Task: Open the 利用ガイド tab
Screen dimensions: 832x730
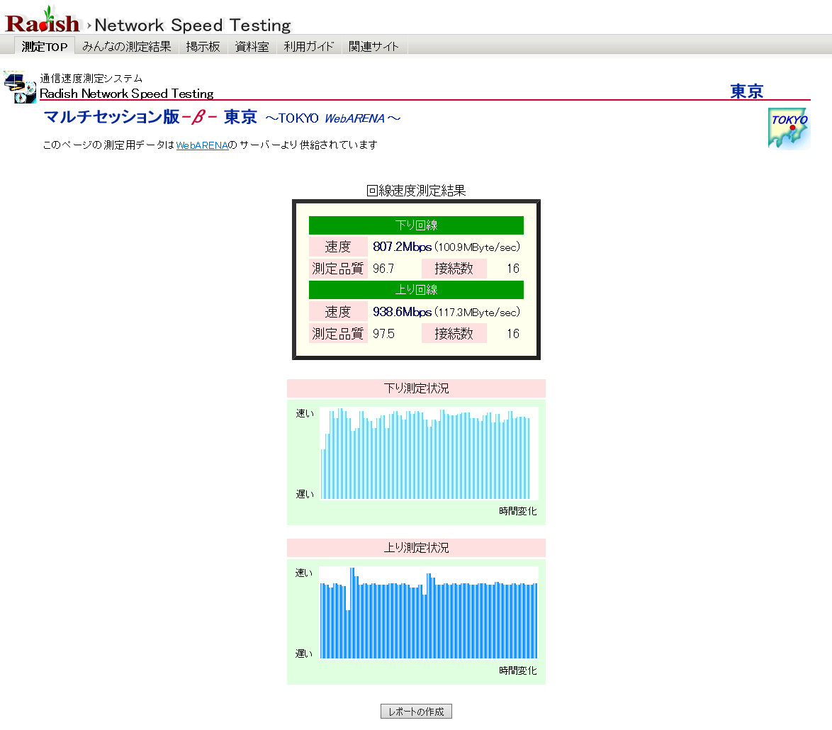Action: pos(308,47)
